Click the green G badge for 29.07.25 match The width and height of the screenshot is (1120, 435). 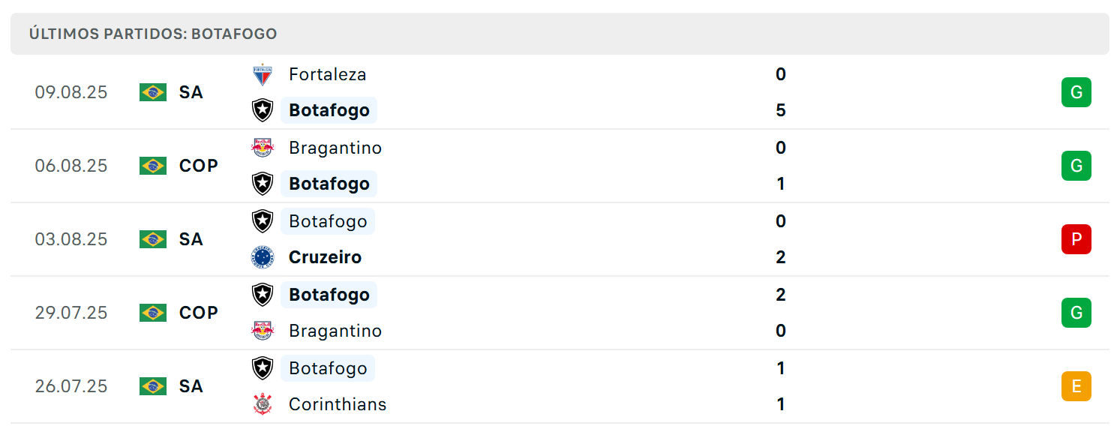[1076, 313]
